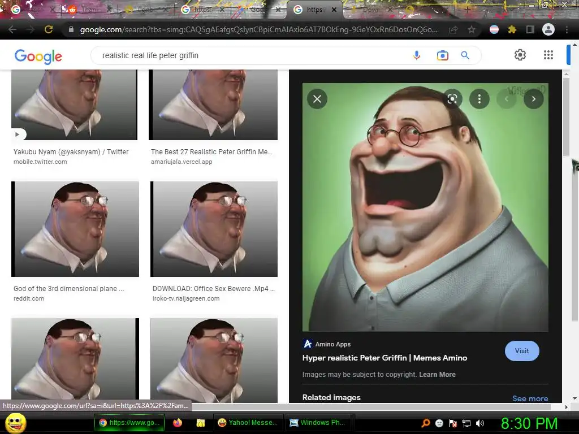
Task: Select the reddit.com result thumbnail
Action: pyautogui.click(x=75, y=229)
